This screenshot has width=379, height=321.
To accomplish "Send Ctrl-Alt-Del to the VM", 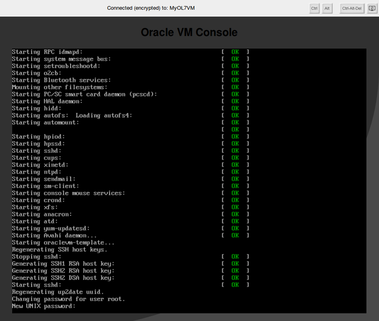I will (352, 8).
